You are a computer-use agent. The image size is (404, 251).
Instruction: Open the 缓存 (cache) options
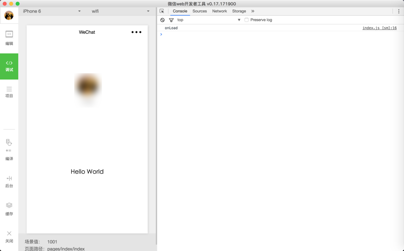click(9, 209)
